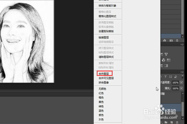Open the Layers panel flyout menu
Viewport: 187px width, 124px height.
182,72
